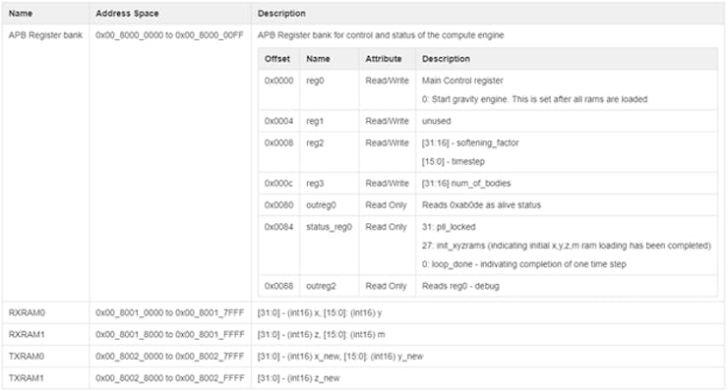Click RXRAM0 address range 0x00_8001_0000

pyautogui.click(x=170, y=312)
